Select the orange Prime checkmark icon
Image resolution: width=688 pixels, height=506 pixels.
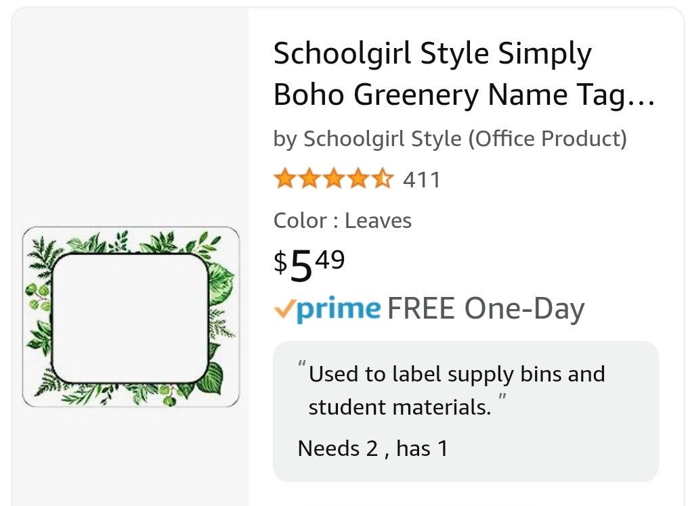tap(284, 308)
